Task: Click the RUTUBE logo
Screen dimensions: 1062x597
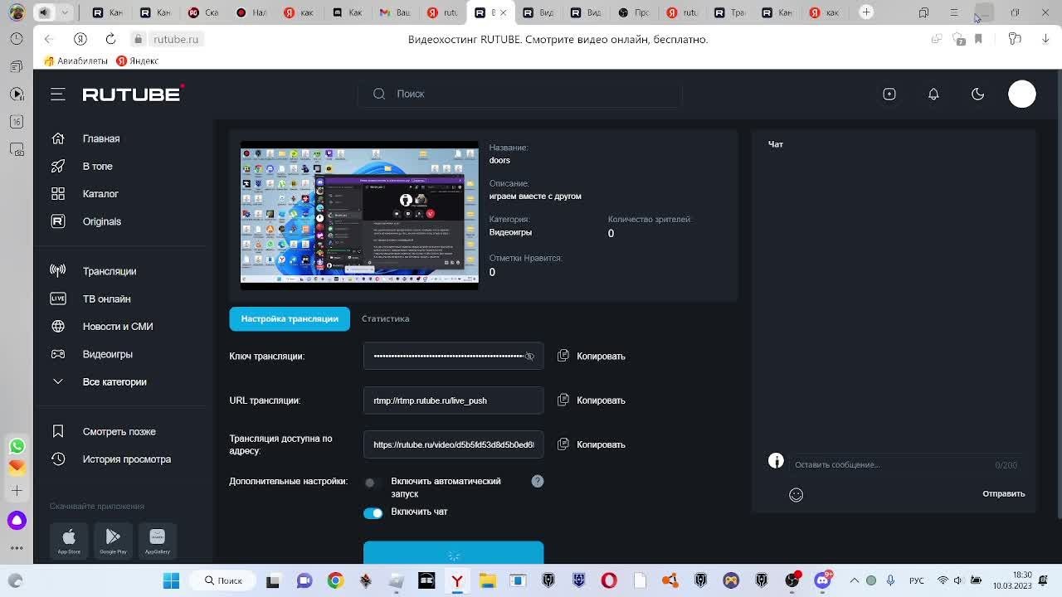Action: 133,94
